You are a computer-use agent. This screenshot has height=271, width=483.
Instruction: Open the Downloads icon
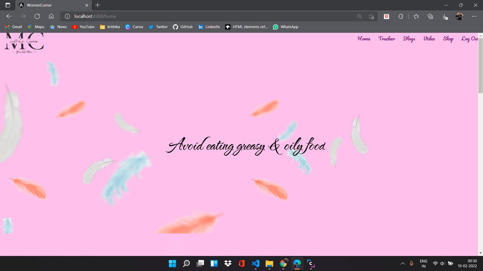tap(445, 16)
